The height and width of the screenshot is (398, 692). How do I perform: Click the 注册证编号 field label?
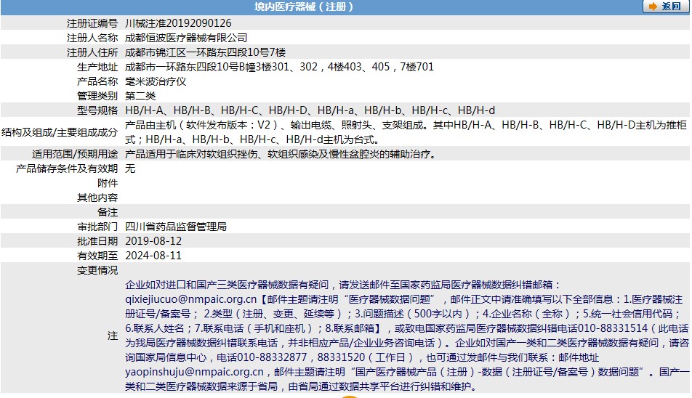(92, 23)
